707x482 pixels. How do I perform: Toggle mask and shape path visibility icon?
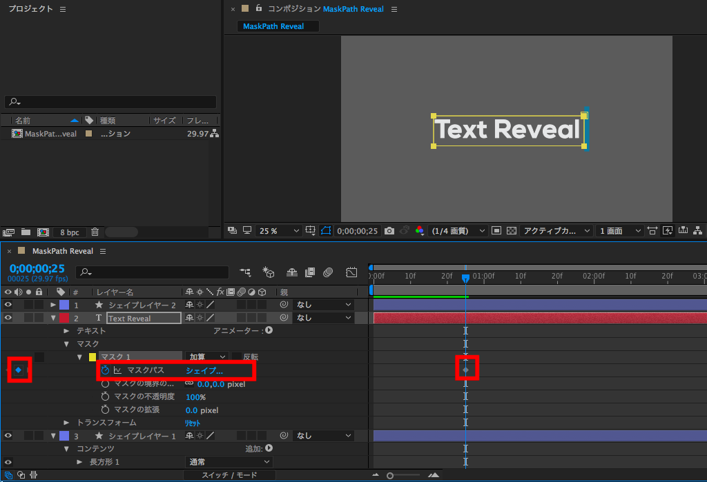click(x=326, y=231)
